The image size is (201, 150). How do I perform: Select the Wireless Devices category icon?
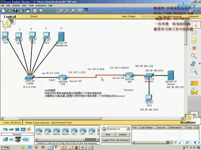point(23,129)
